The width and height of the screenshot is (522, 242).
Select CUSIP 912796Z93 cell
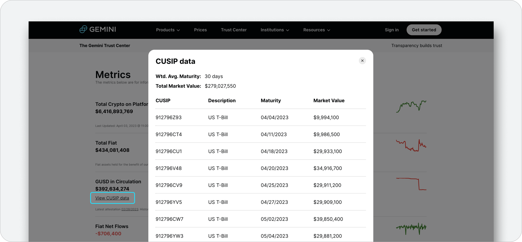pyautogui.click(x=169, y=118)
